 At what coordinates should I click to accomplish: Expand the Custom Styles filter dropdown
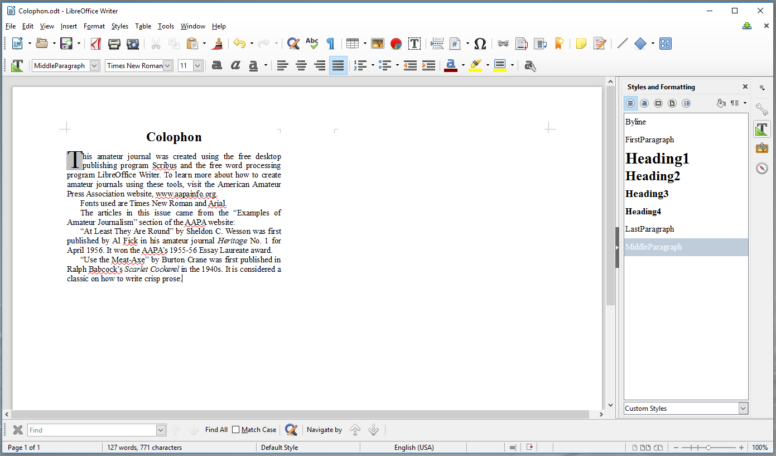tap(743, 409)
